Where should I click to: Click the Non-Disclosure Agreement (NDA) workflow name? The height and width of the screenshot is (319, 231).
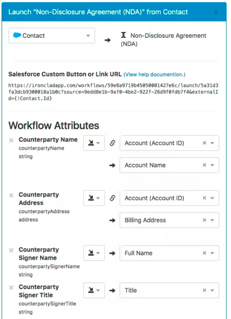pos(163,40)
